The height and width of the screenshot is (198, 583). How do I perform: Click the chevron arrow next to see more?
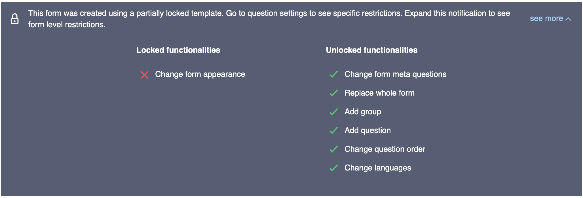click(568, 19)
